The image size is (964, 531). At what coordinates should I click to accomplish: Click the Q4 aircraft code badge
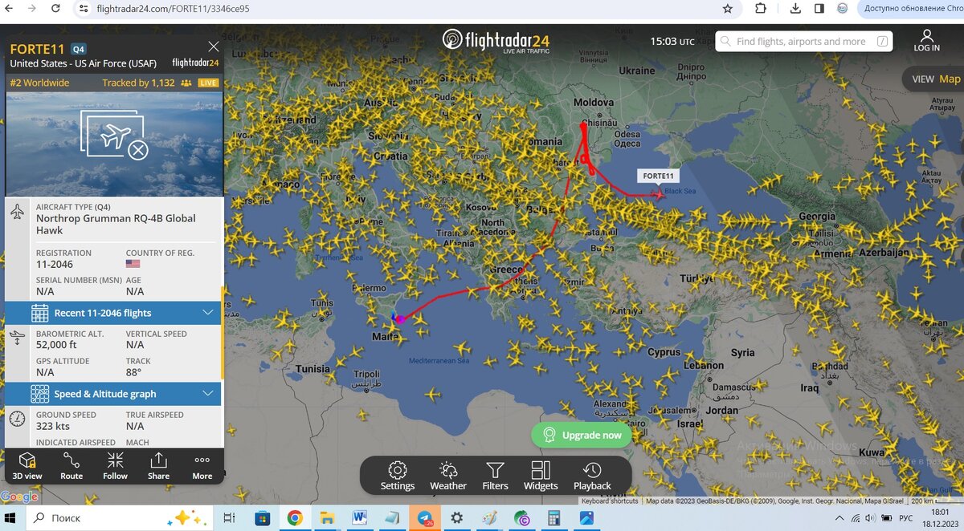tap(79, 49)
